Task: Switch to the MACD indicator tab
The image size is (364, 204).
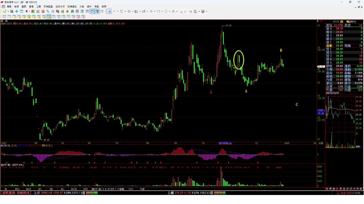Action: tap(29, 189)
